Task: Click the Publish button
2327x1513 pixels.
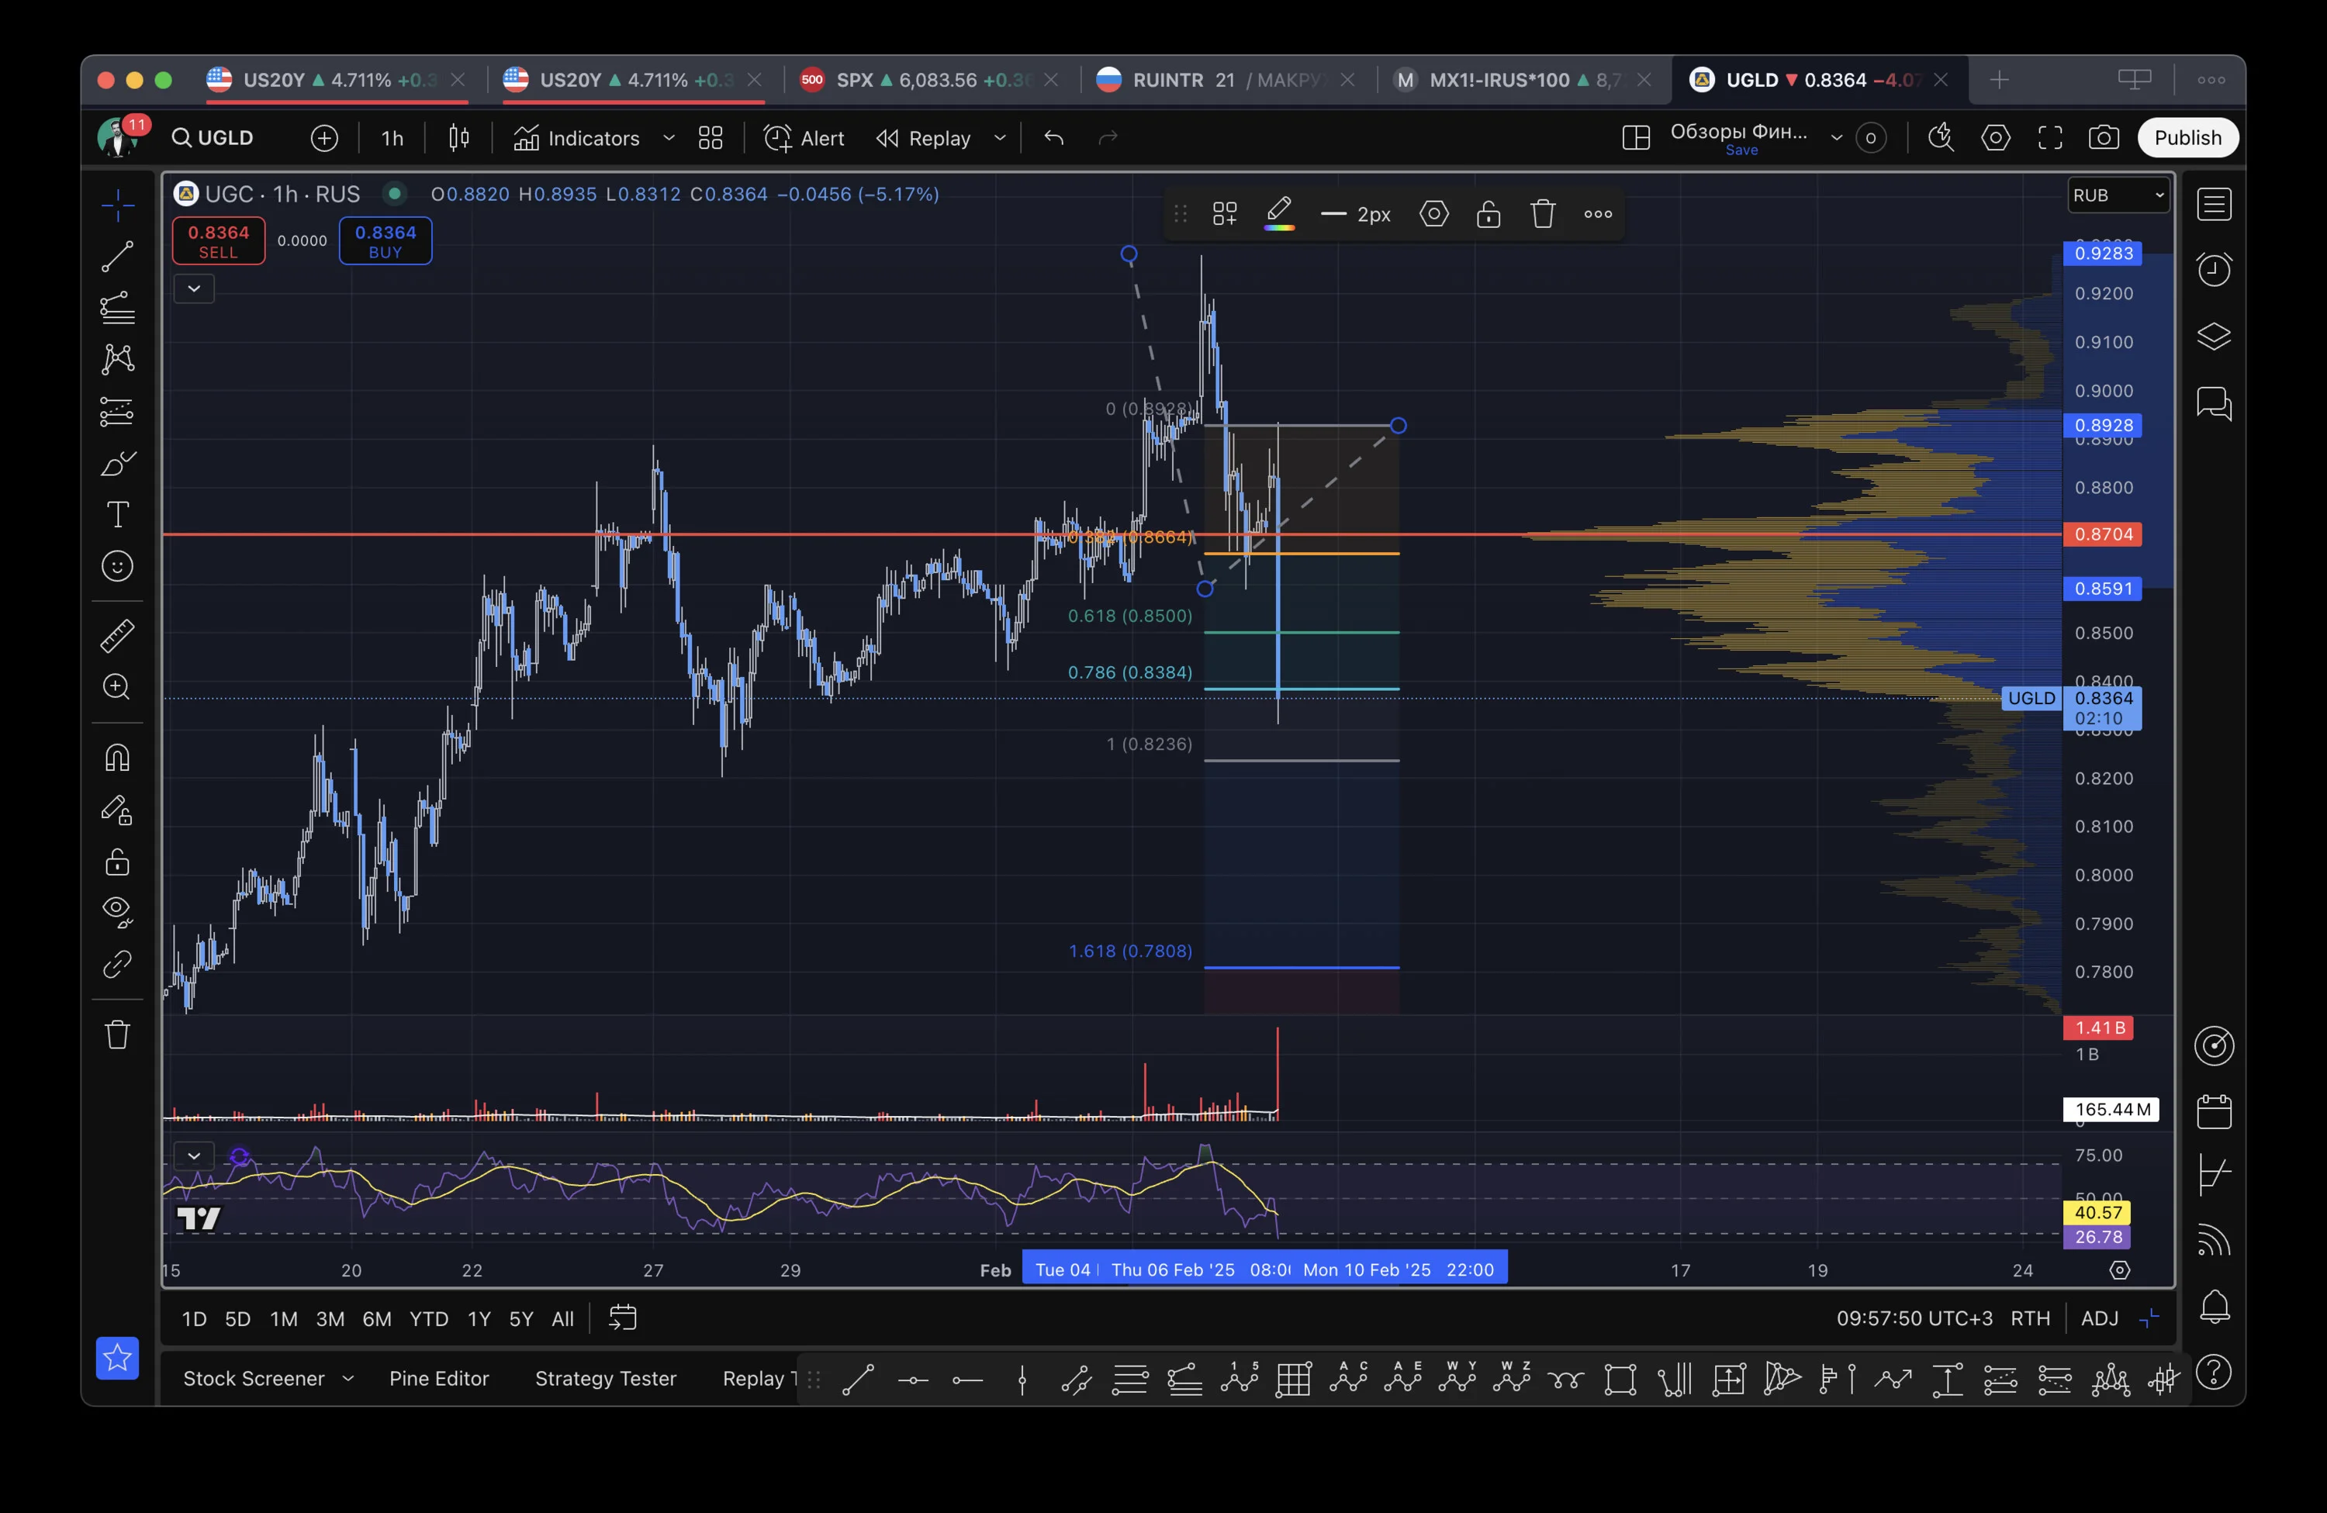Action: pyautogui.click(x=2187, y=138)
